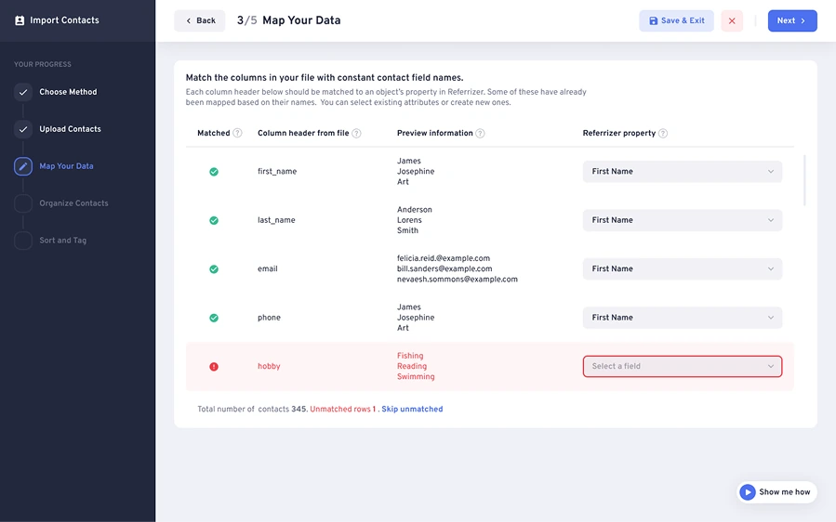Open Referrizer property dropdown for first_name
The width and height of the screenshot is (836, 522).
(x=682, y=172)
